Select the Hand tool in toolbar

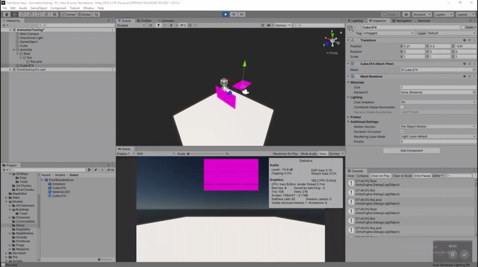pyautogui.click(x=6, y=14)
